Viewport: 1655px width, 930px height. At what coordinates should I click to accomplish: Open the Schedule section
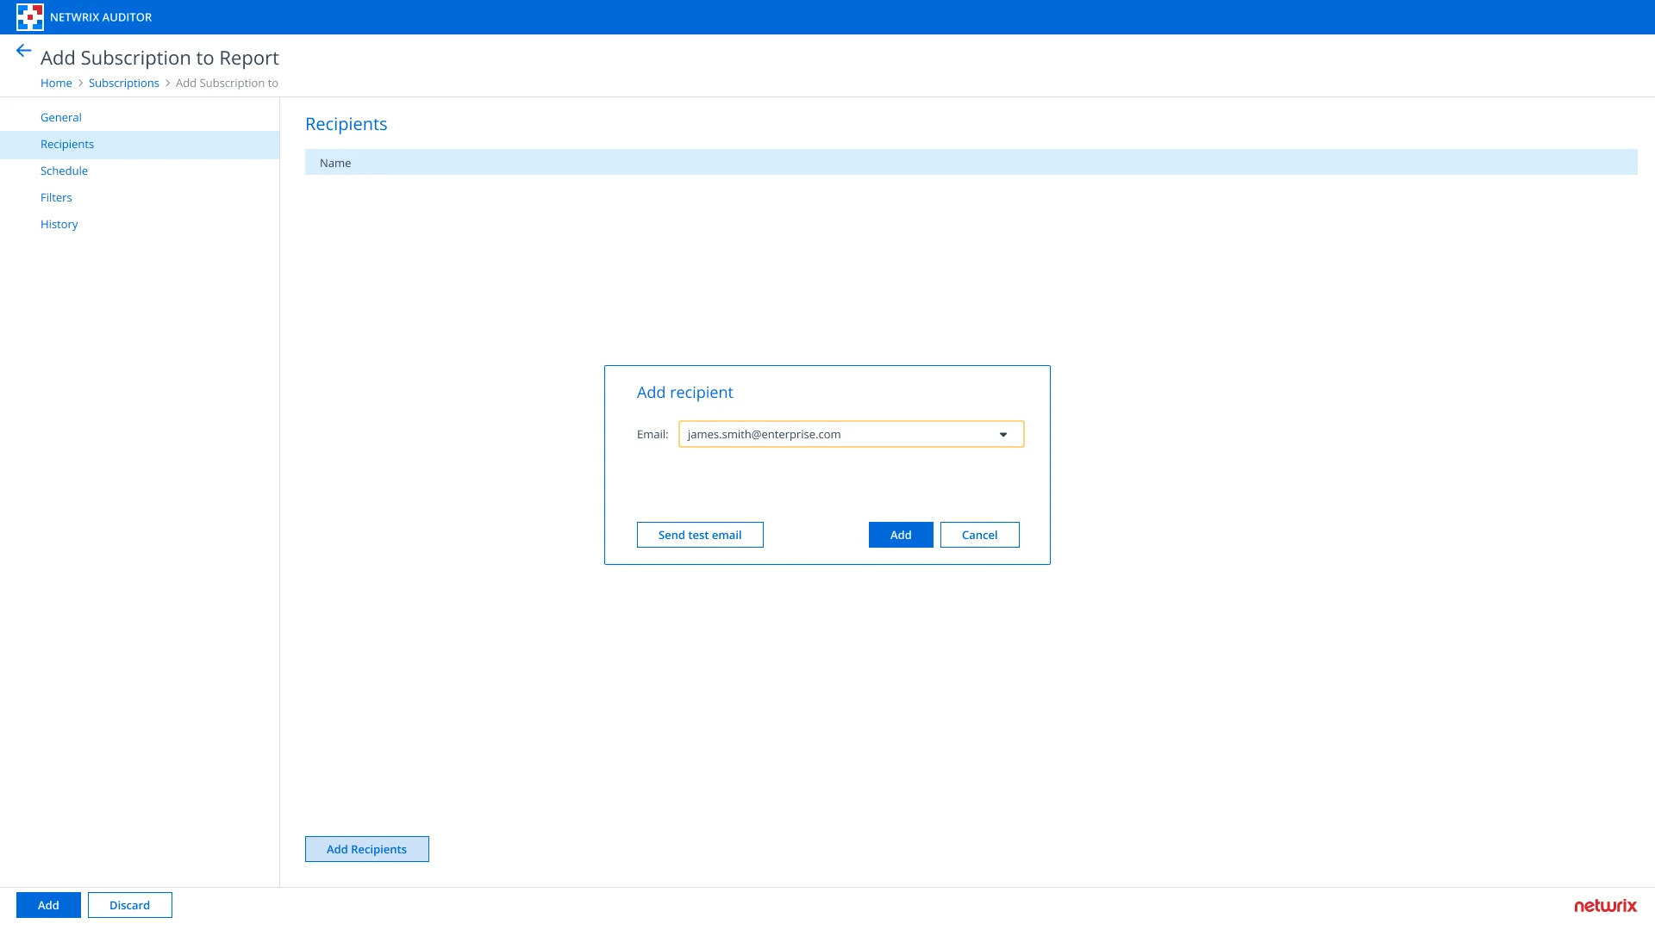[140, 170]
